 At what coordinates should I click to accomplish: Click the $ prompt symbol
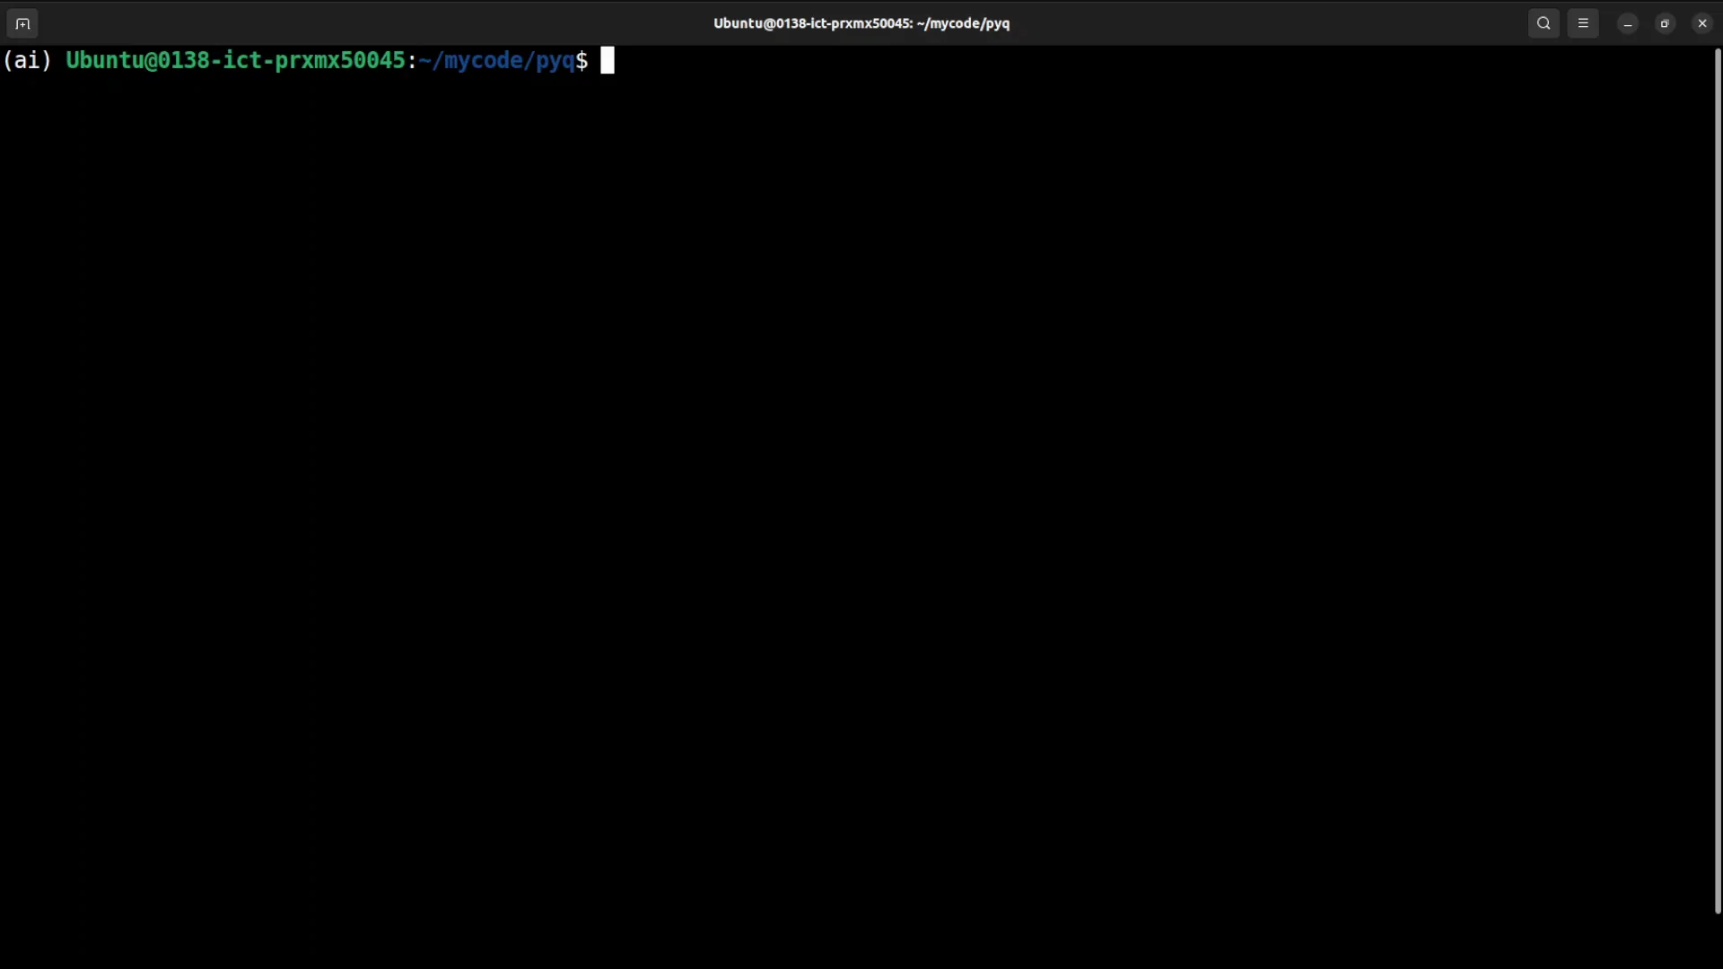tap(582, 60)
